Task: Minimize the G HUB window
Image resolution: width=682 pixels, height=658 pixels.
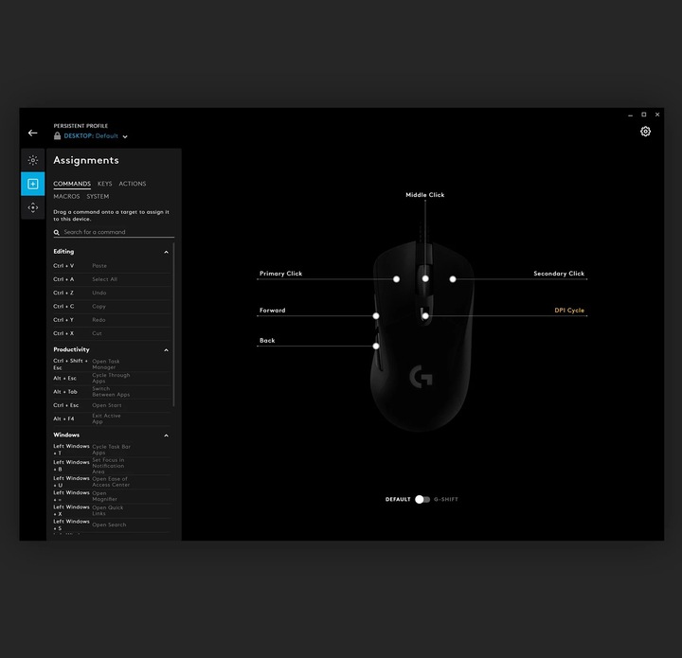Action: (630, 115)
